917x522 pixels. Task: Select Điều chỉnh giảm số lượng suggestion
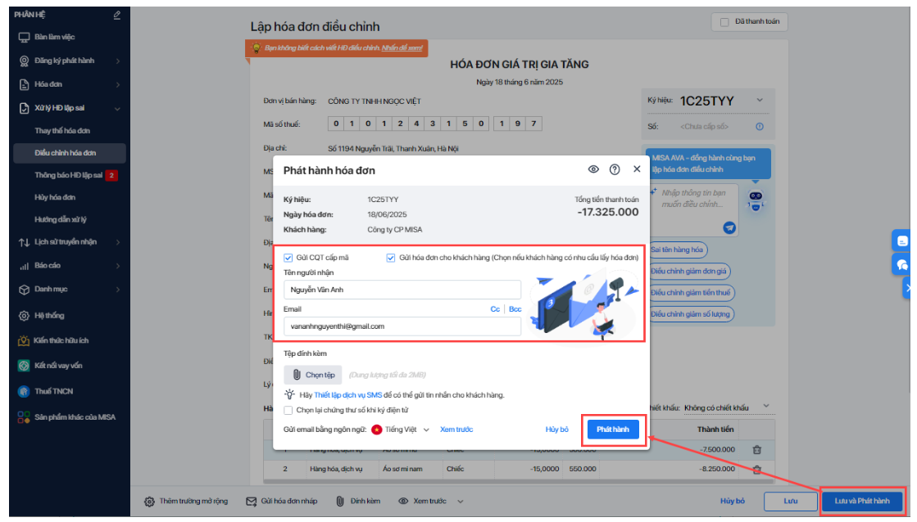(x=690, y=314)
